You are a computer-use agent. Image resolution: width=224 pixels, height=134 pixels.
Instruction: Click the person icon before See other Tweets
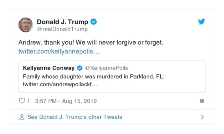[22, 117]
